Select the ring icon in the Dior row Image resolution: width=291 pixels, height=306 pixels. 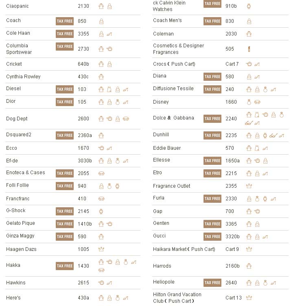click(x=117, y=102)
